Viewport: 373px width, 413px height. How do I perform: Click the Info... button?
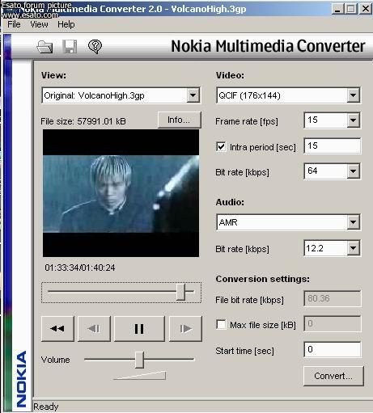179,120
